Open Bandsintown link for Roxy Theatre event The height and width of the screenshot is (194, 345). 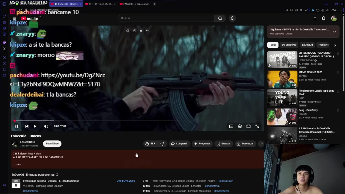click(226, 181)
